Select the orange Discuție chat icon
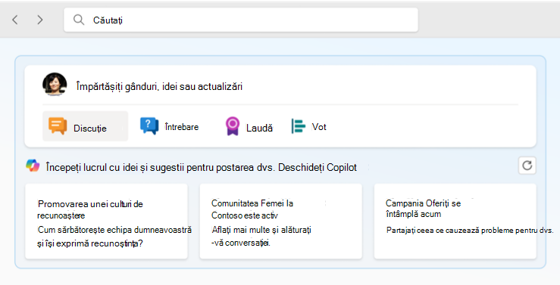Image resolution: width=560 pixels, height=285 pixels. (58, 126)
